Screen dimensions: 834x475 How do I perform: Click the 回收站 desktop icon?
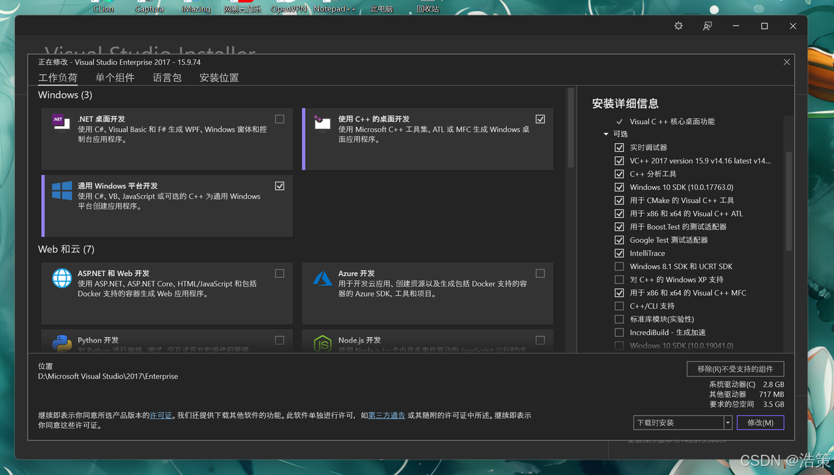(x=427, y=7)
